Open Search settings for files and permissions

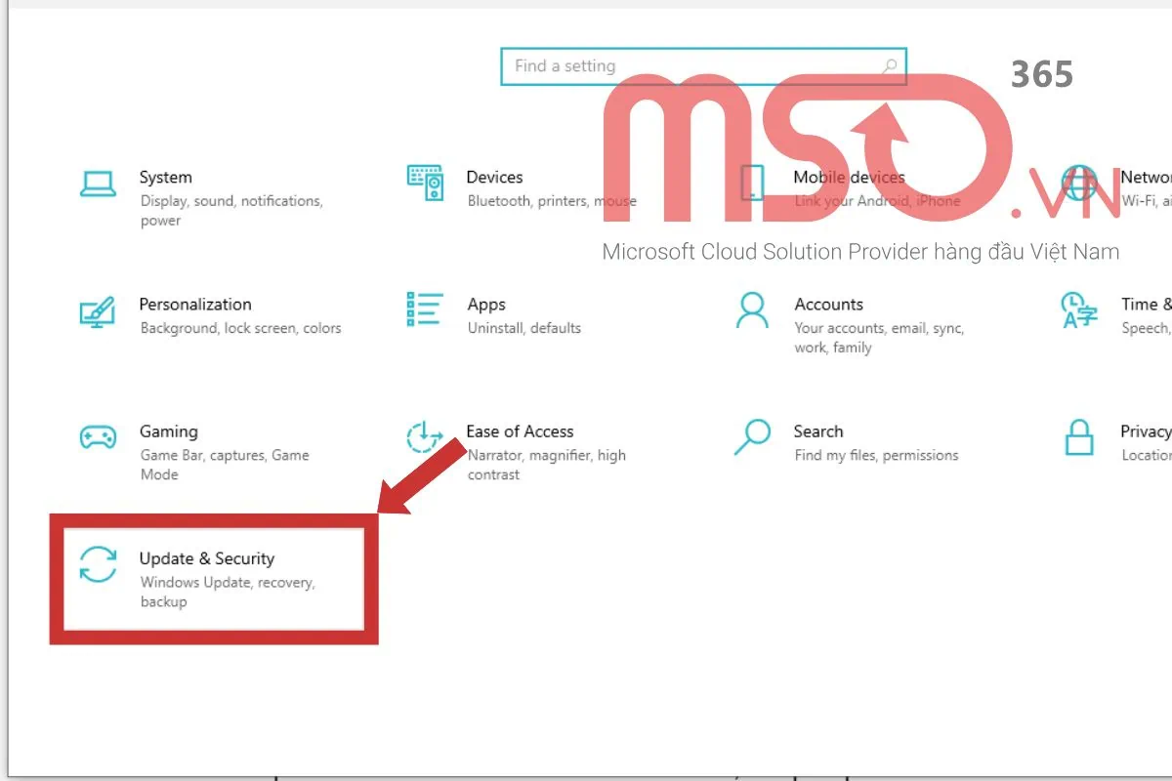click(818, 431)
